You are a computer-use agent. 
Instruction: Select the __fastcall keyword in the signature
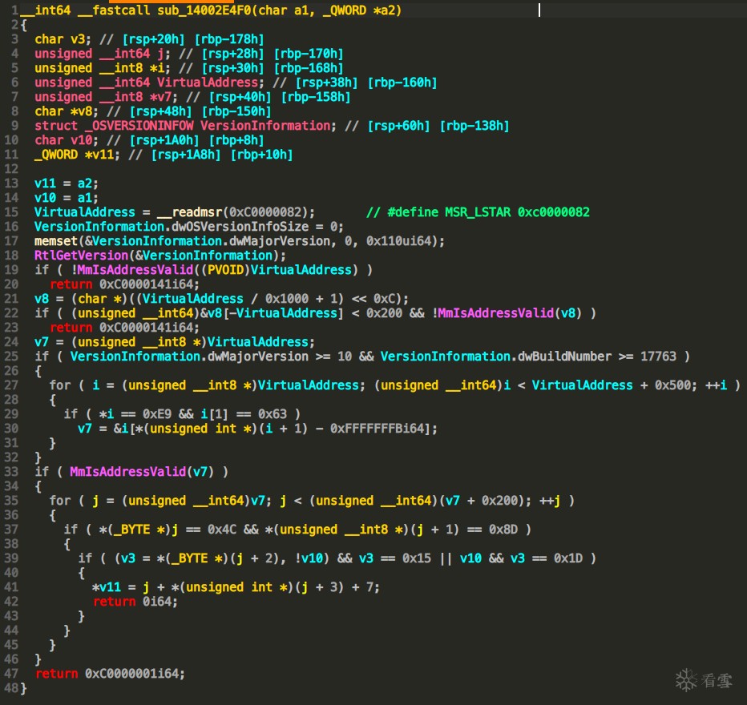[114, 10]
